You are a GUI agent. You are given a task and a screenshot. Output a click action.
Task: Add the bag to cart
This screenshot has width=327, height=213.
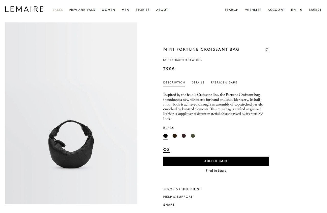click(x=216, y=161)
